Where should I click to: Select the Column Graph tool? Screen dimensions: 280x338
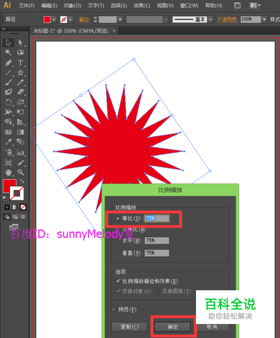pos(20,152)
